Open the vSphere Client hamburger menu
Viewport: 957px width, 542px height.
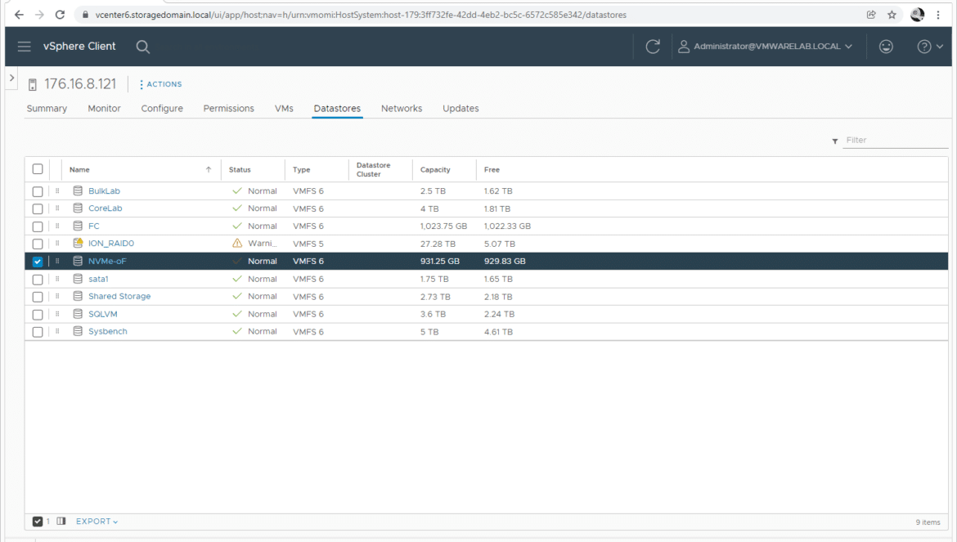click(x=24, y=47)
